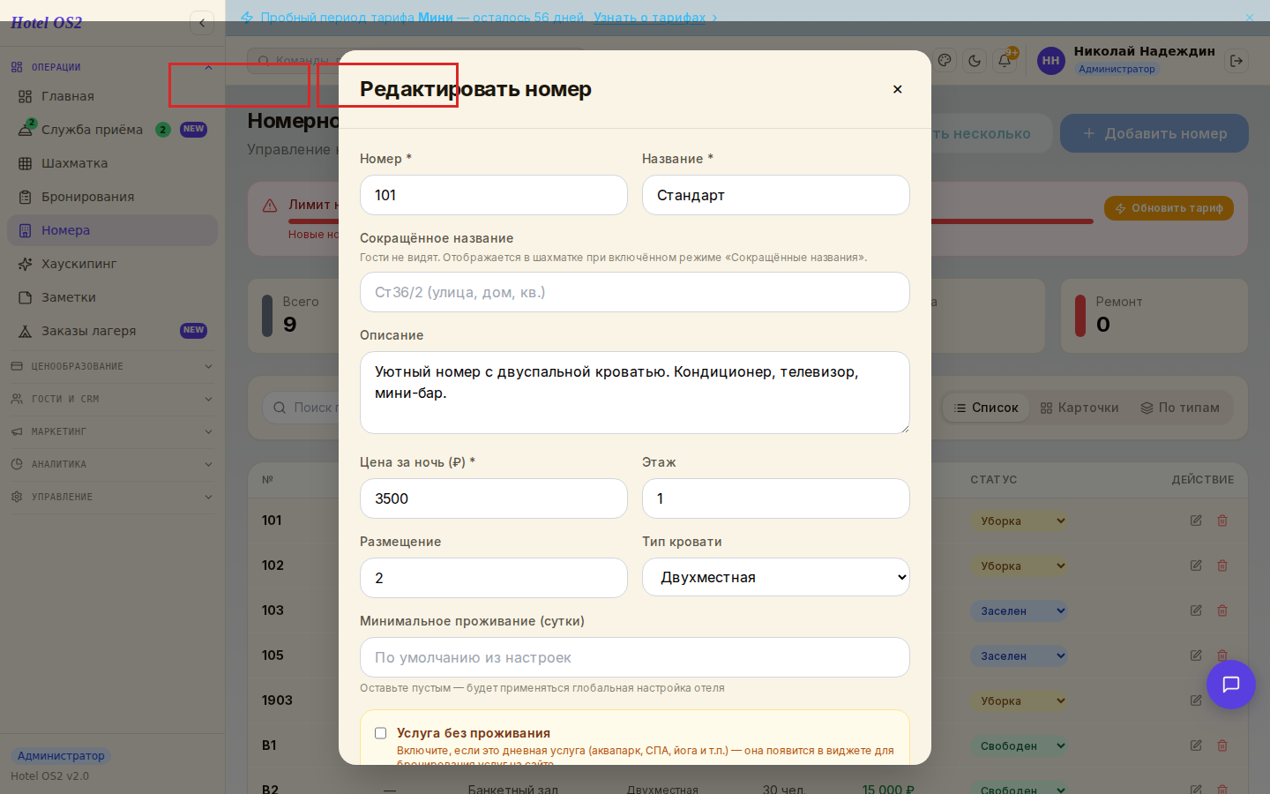
Task: Open status dropdown for room 1903
Action: tap(1020, 701)
